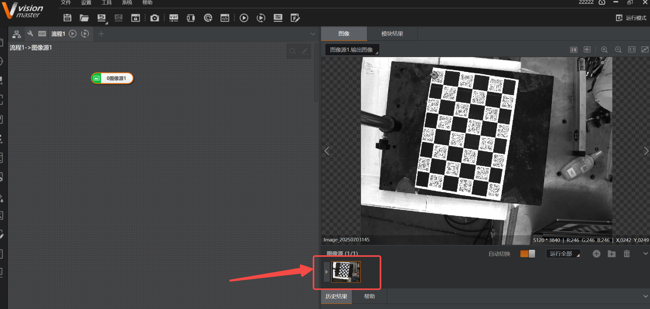Run 流程1 continuously with its loop icon
This screenshot has height=309, width=650.
point(85,34)
